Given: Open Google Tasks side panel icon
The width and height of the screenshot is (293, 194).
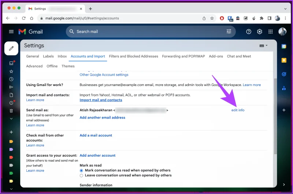Looking at the screenshot, I should pyautogui.click(x=284, y=74).
